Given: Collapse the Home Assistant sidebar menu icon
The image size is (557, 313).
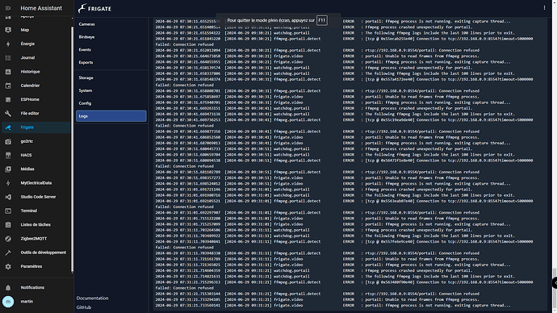Looking at the screenshot, I should 8,8.
